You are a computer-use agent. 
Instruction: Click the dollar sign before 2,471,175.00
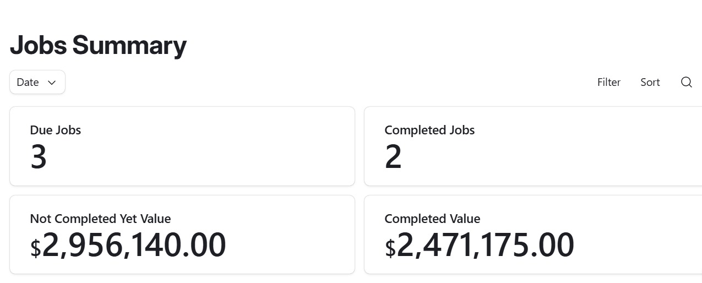pyautogui.click(x=390, y=248)
